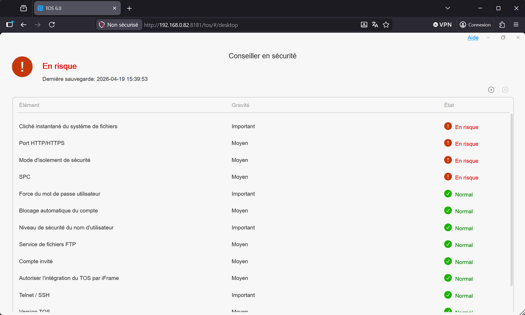The height and width of the screenshot is (315, 525).
Task: Click the risk icon for Port HTTP/HTTPS row
Action: pyautogui.click(x=448, y=143)
